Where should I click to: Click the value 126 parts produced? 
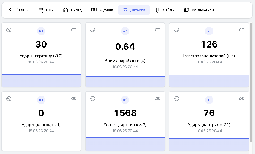[209, 44]
